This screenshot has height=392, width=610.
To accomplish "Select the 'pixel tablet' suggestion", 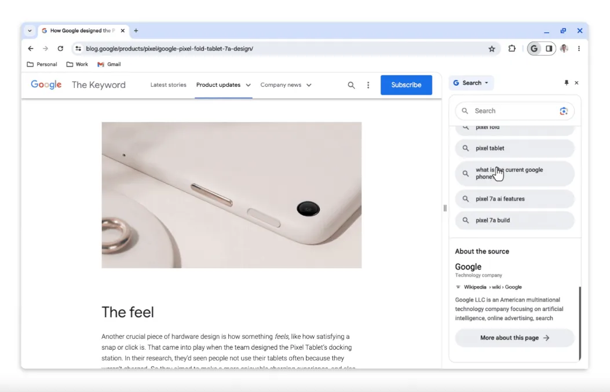I will [514, 148].
